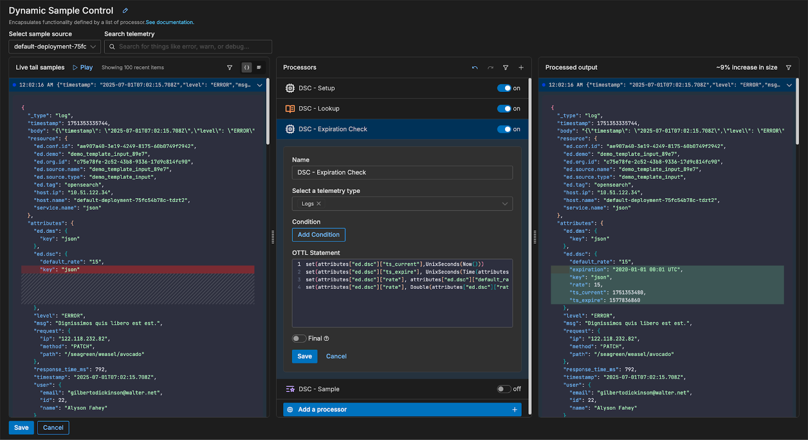Toggle the Final switch

pyautogui.click(x=299, y=338)
